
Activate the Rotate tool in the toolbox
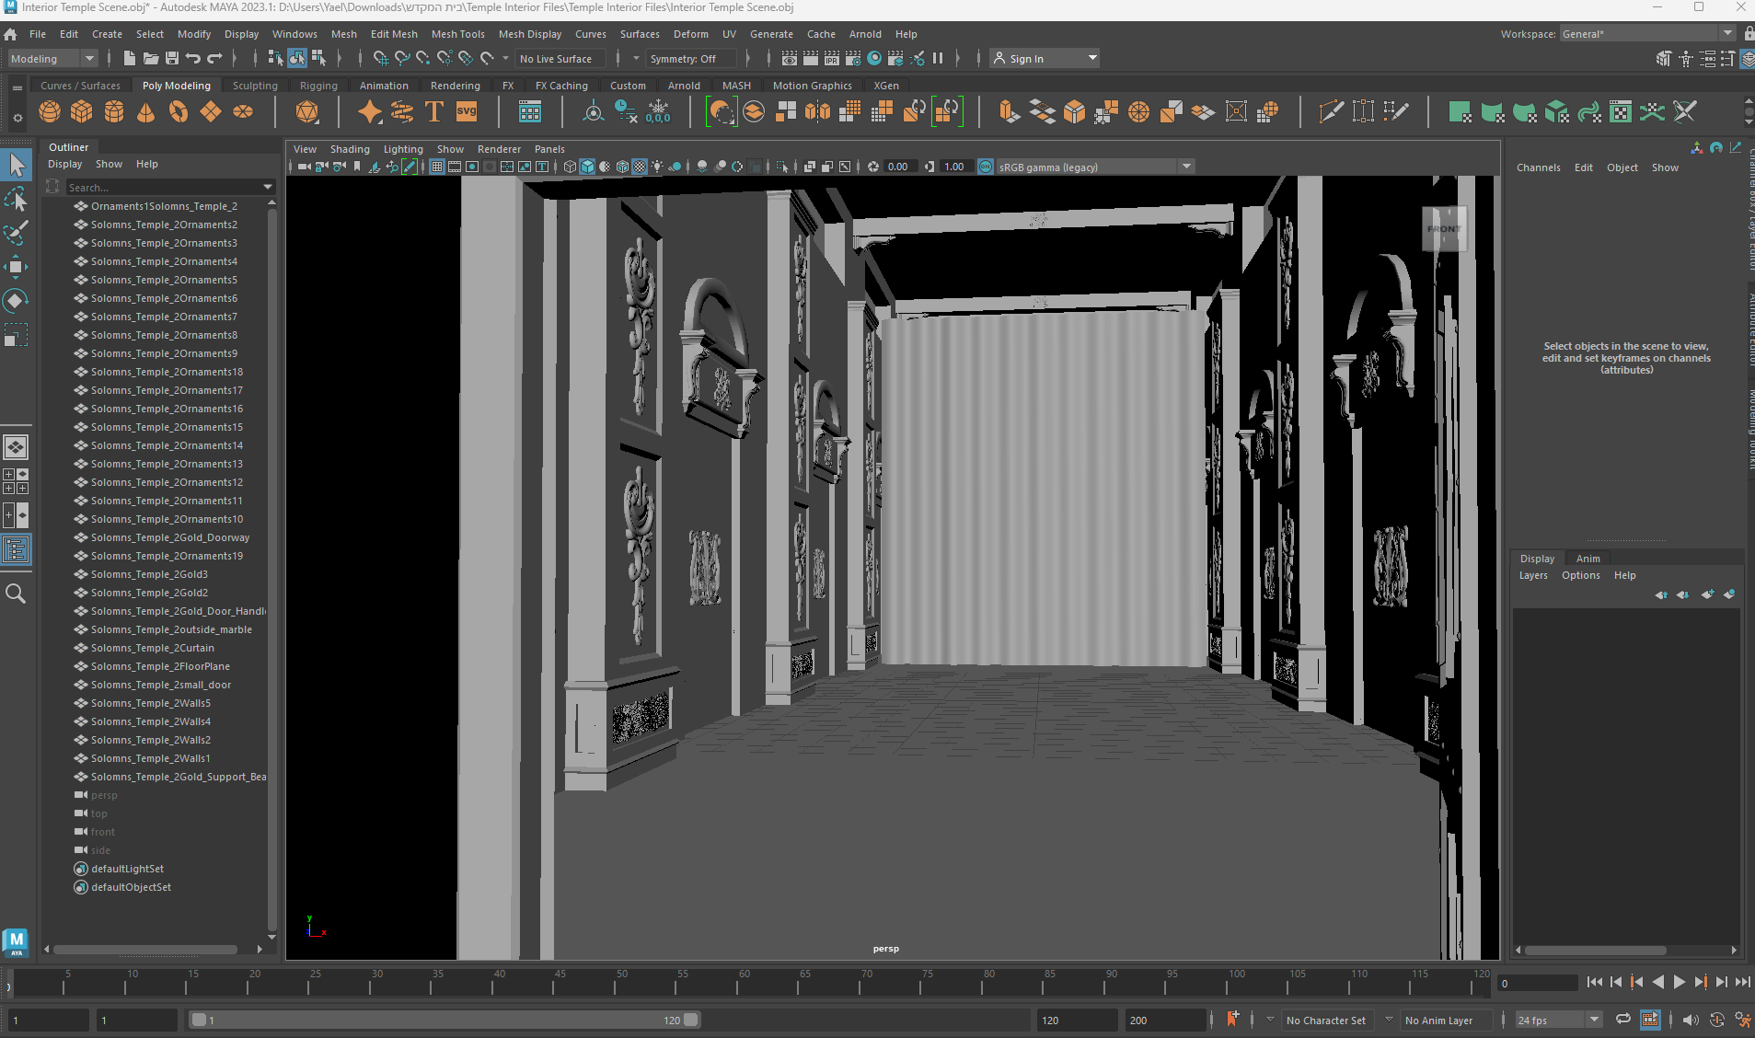16,301
